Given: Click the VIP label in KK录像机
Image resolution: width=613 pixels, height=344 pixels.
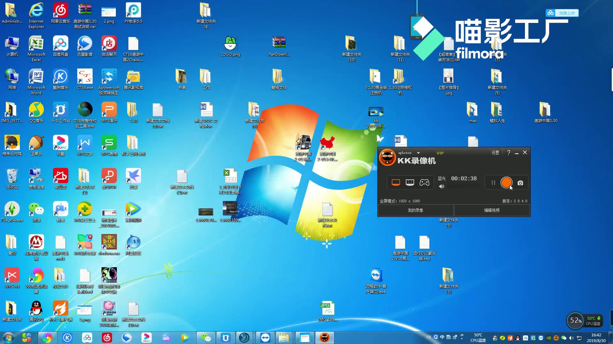Looking at the screenshot, I should click(x=440, y=153).
